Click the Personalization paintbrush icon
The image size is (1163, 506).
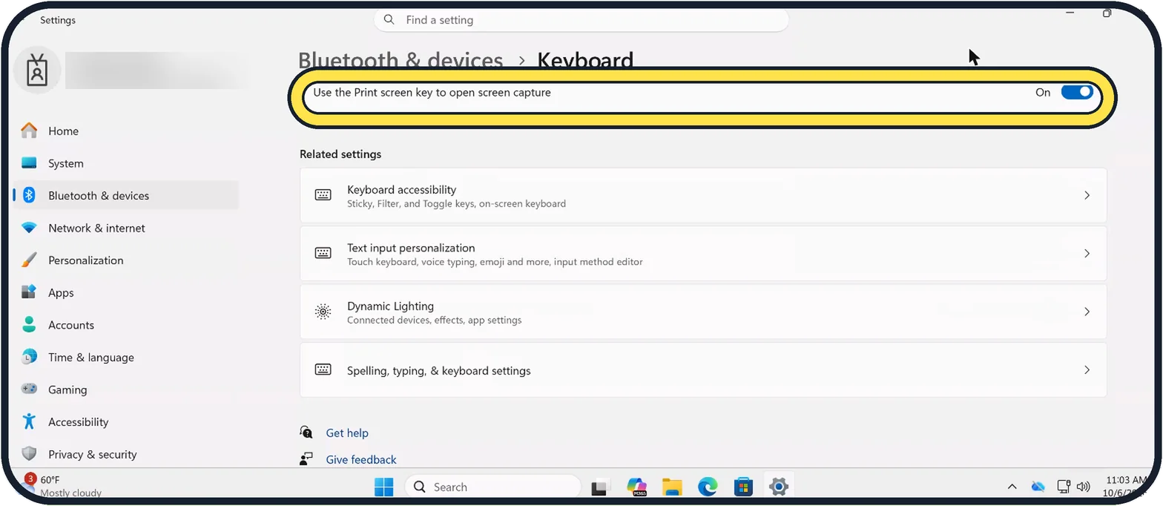[x=29, y=260]
